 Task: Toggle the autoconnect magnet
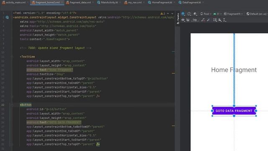[x=188, y=20]
